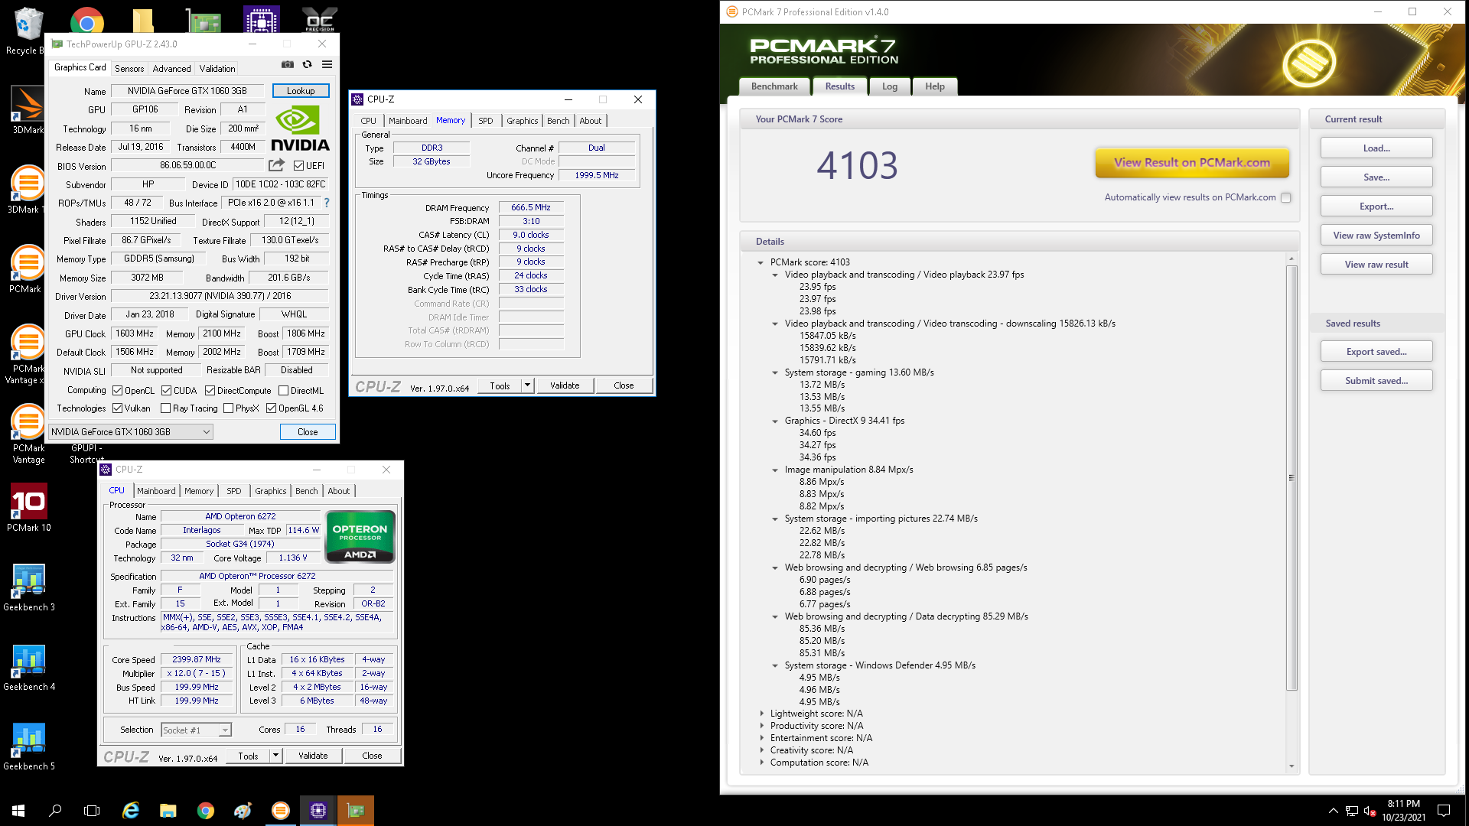Click the Load... button in PCMark 7
Viewport: 1469px width, 826px height.
(x=1376, y=148)
